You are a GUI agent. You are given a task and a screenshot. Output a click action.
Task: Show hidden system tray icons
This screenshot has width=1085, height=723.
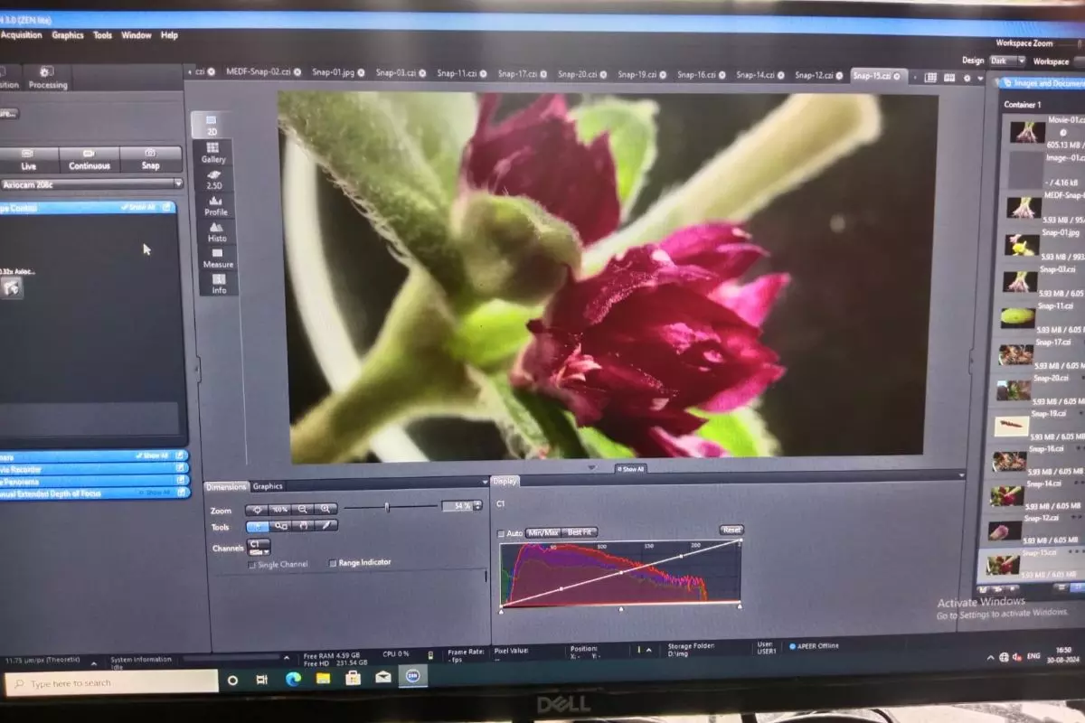click(990, 657)
